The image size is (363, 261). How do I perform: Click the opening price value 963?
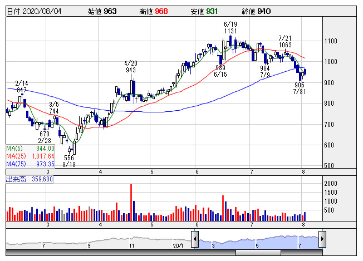[x=110, y=11]
